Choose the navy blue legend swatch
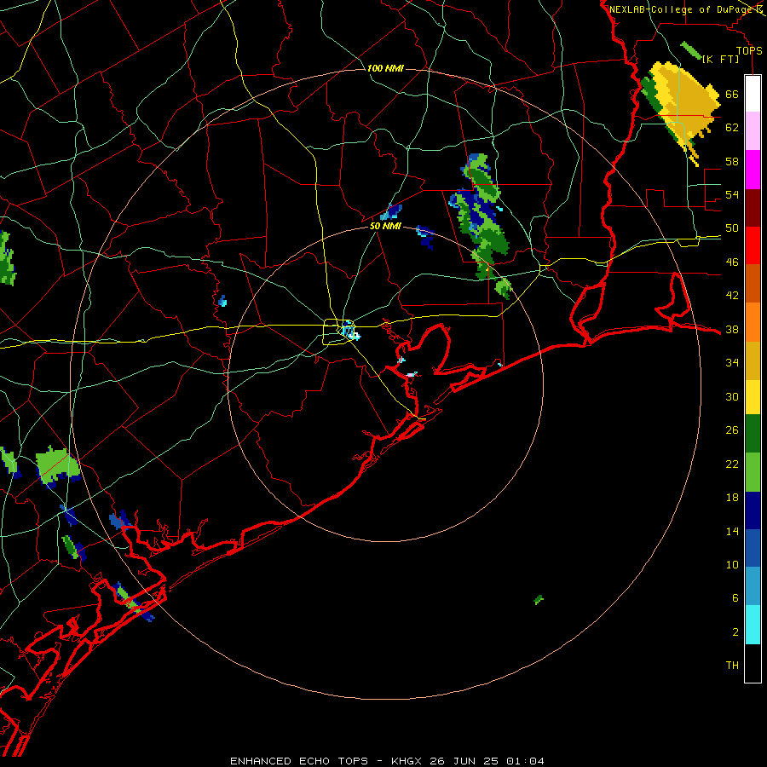 pyautogui.click(x=753, y=510)
